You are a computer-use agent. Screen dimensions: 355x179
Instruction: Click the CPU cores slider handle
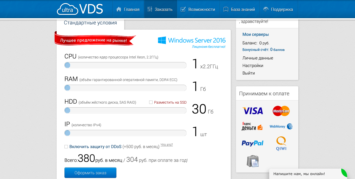[67, 65]
